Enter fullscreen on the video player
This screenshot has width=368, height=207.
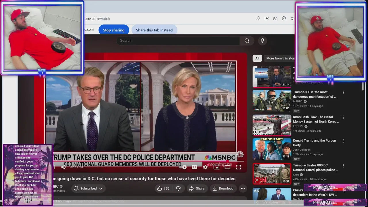pyautogui.click(x=238, y=167)
